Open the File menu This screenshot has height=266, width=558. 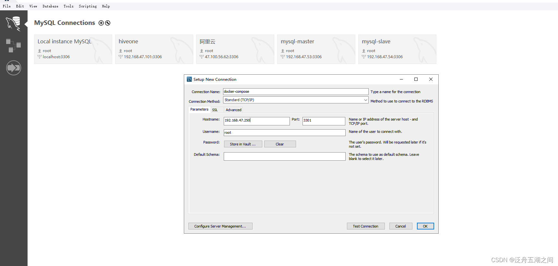(7, 6)
